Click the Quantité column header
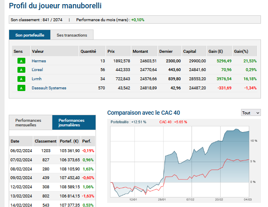The width and height of the screenshot is (268, 207). pos(92,51)
